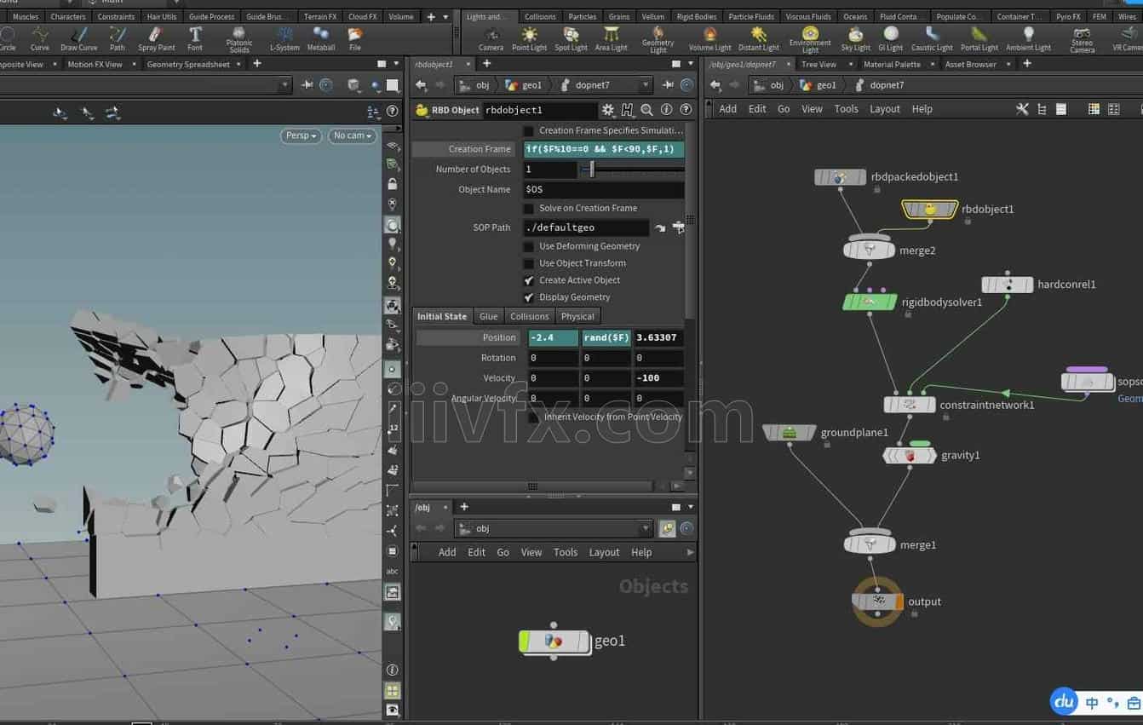Uncheck Create Active Object checkbox
The image size is (1143, 725).
[528, 280]
